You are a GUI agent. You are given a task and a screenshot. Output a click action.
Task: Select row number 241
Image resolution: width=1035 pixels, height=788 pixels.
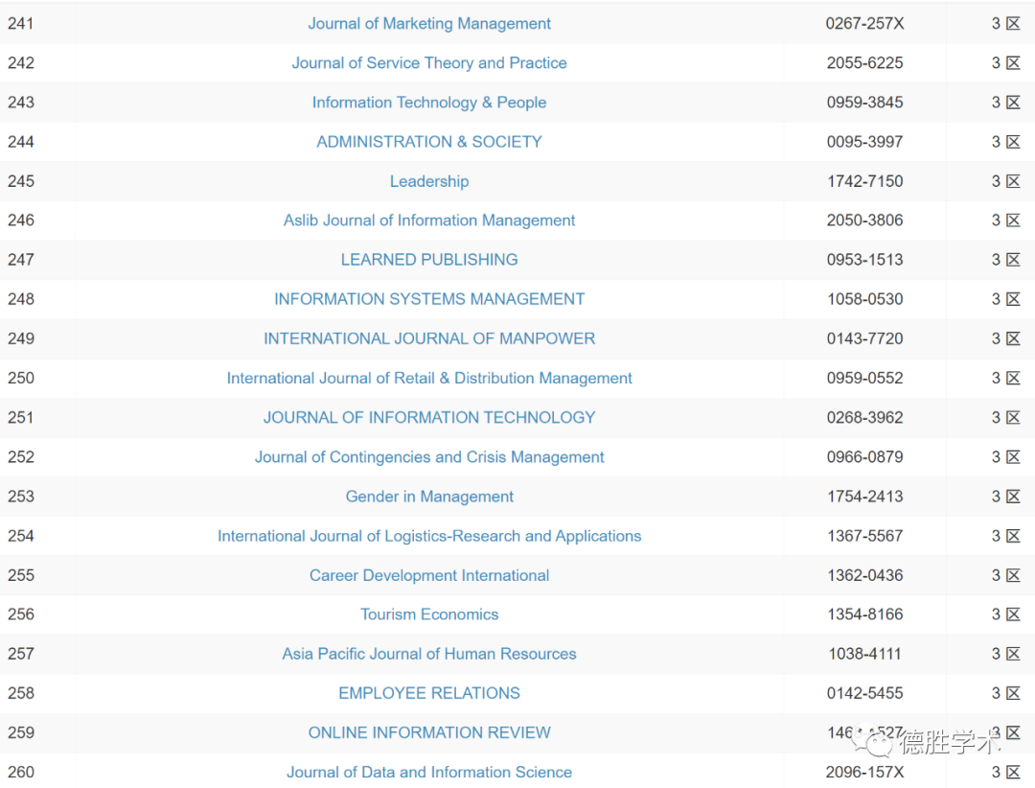click(x=21, y=24)
